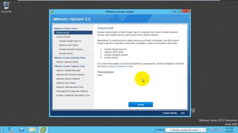Show hidden tray icons arrow
The image size is (238, 133).
208,130
